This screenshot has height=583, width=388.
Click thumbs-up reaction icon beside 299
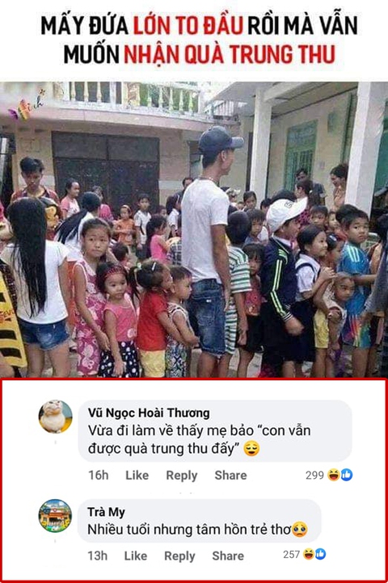(346, 475)
